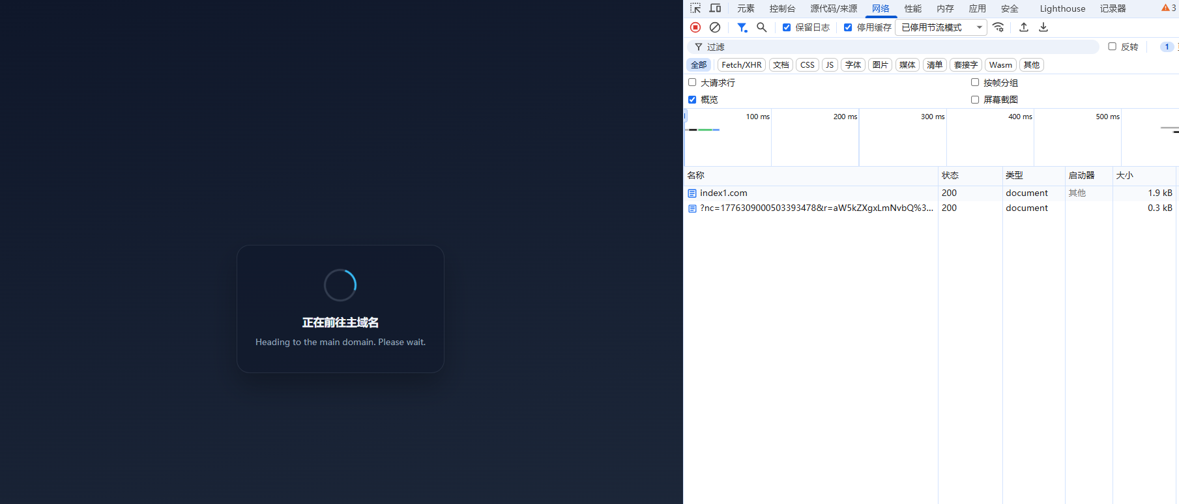This screenshot has height=504, width=1179.
Task: Clear the network log
Action: click(x=715, y=27)
